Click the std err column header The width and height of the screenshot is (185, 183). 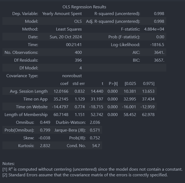pyautogui.click(x=79, y=84)
